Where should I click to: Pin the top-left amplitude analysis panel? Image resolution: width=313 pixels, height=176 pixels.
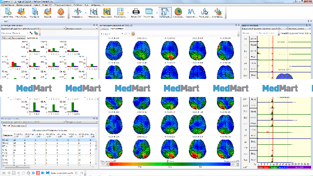(x=94, y=25)
